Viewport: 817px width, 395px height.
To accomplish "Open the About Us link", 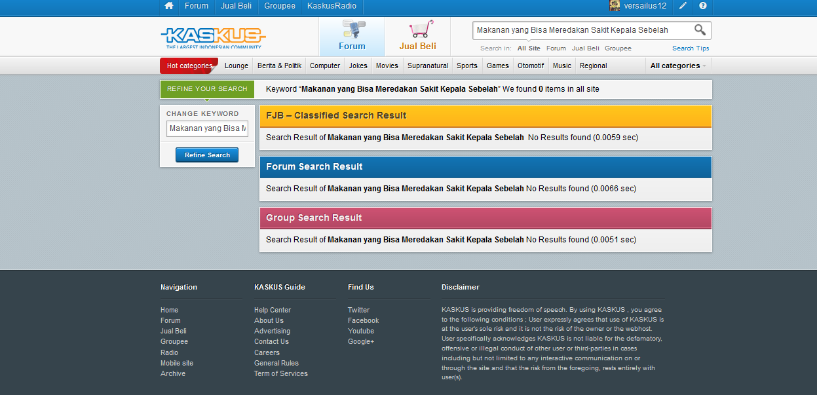I will (x=269, y=321).
